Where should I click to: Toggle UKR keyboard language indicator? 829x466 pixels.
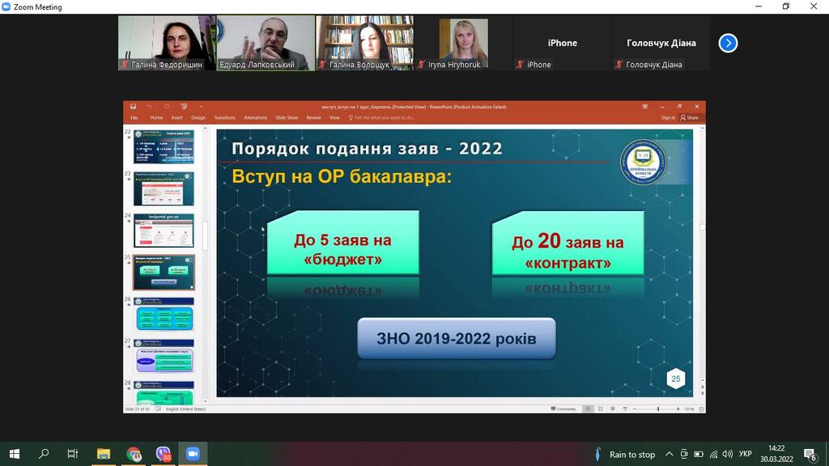point(746,454)
